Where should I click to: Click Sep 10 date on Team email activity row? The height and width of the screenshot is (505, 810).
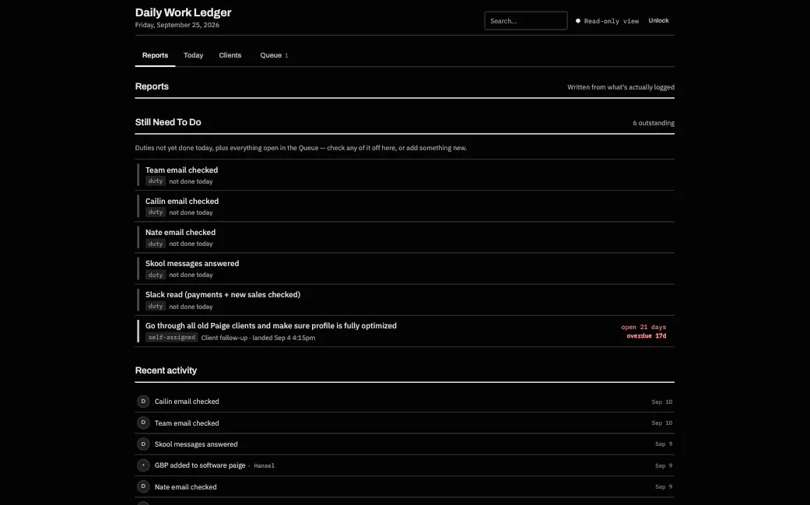(661, 423)
